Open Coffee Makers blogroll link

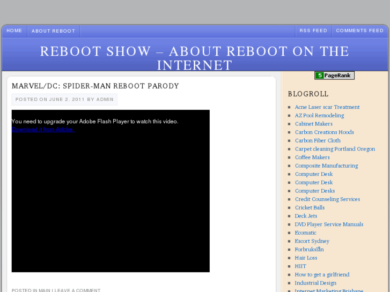312,158
